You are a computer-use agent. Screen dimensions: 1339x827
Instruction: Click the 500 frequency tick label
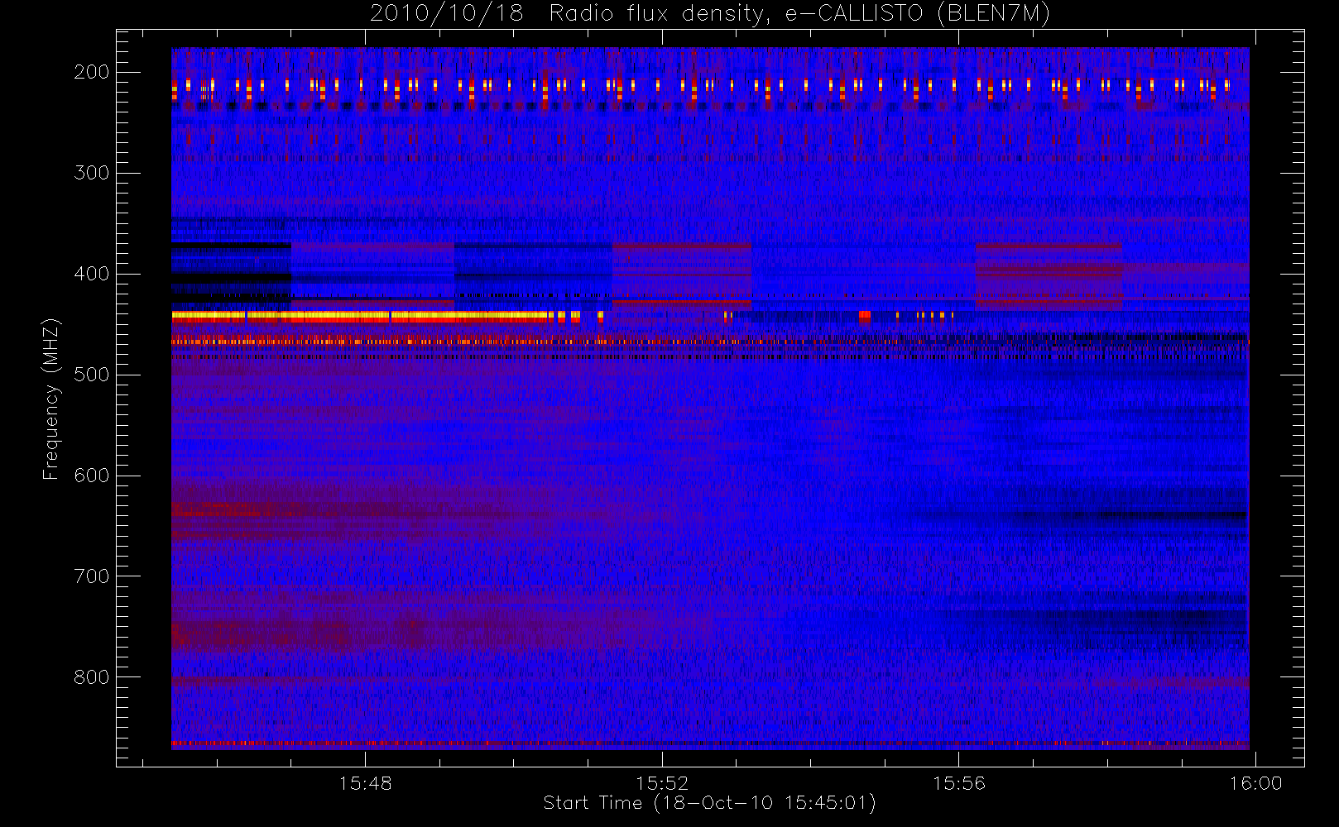(91, 375)
